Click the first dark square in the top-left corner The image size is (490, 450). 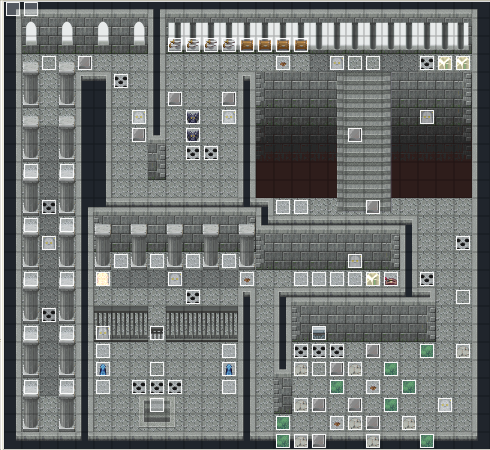pos(13,9)
